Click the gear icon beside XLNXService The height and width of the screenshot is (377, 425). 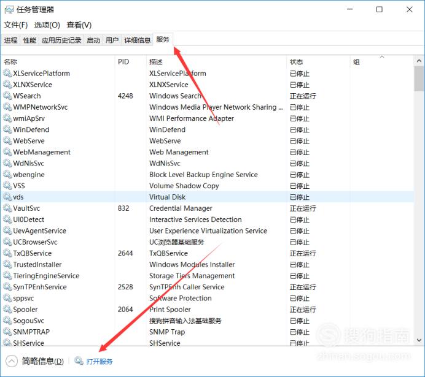point(7,85)
